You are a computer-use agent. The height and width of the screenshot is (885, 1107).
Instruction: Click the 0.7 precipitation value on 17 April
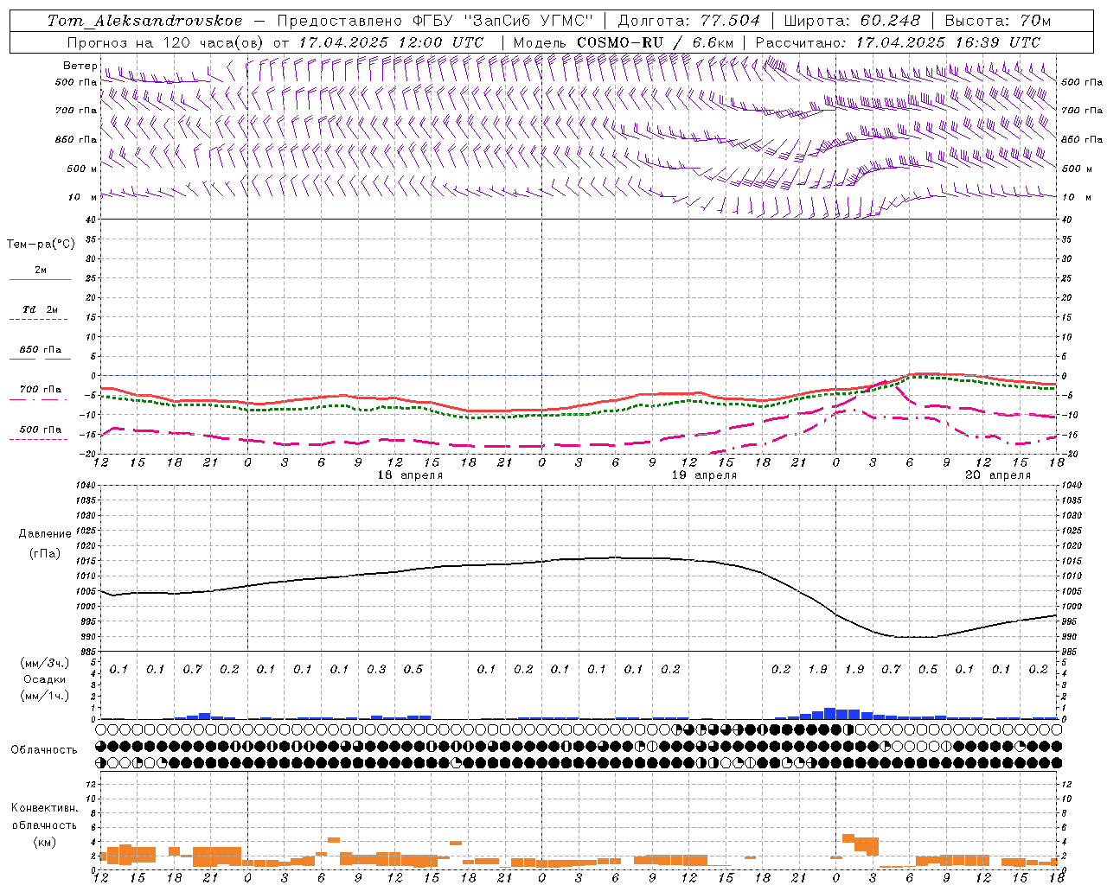[x=192, y=670]
